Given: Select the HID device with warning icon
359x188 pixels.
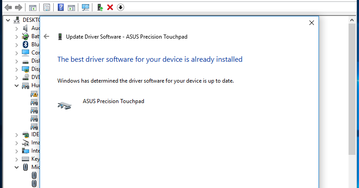Looking at the screenshot, I should click(x=34, y=94).
